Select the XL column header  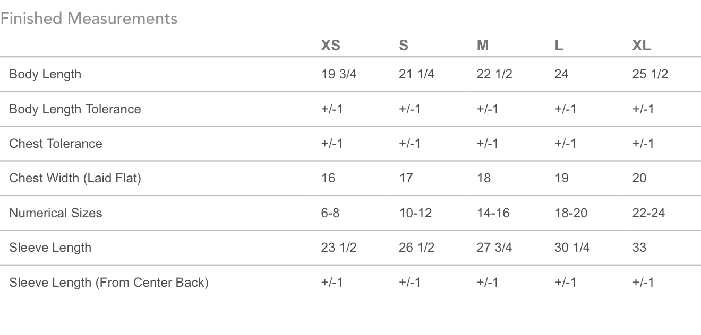641,46
